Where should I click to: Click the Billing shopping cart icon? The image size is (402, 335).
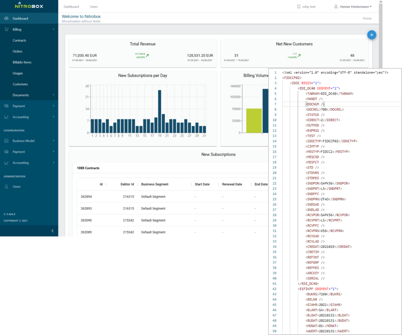[x=7, y=29]
